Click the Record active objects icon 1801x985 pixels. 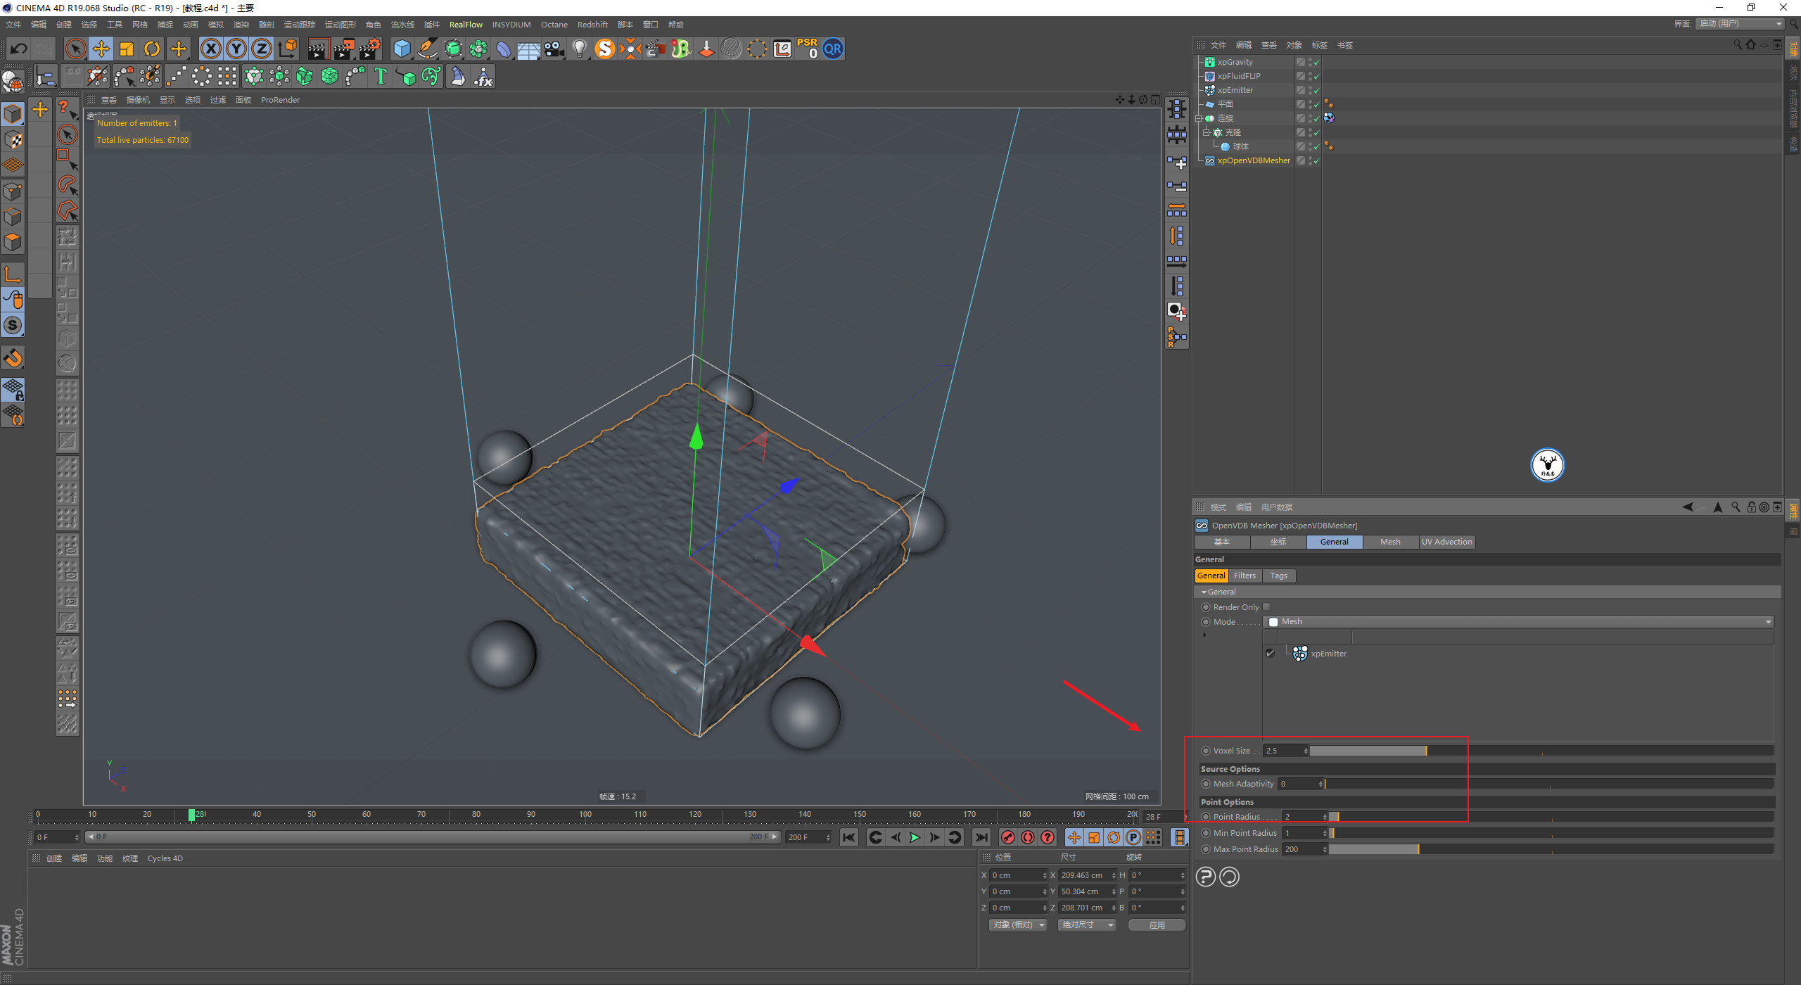pos(1007,837)
